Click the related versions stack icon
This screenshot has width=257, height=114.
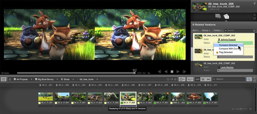pos(226,16)
